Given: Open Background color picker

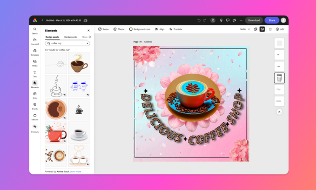Looking at the screenshot, I should (x=139, y=29).
